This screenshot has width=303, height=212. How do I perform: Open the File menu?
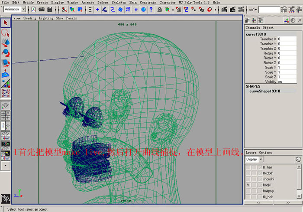(5, 3)
